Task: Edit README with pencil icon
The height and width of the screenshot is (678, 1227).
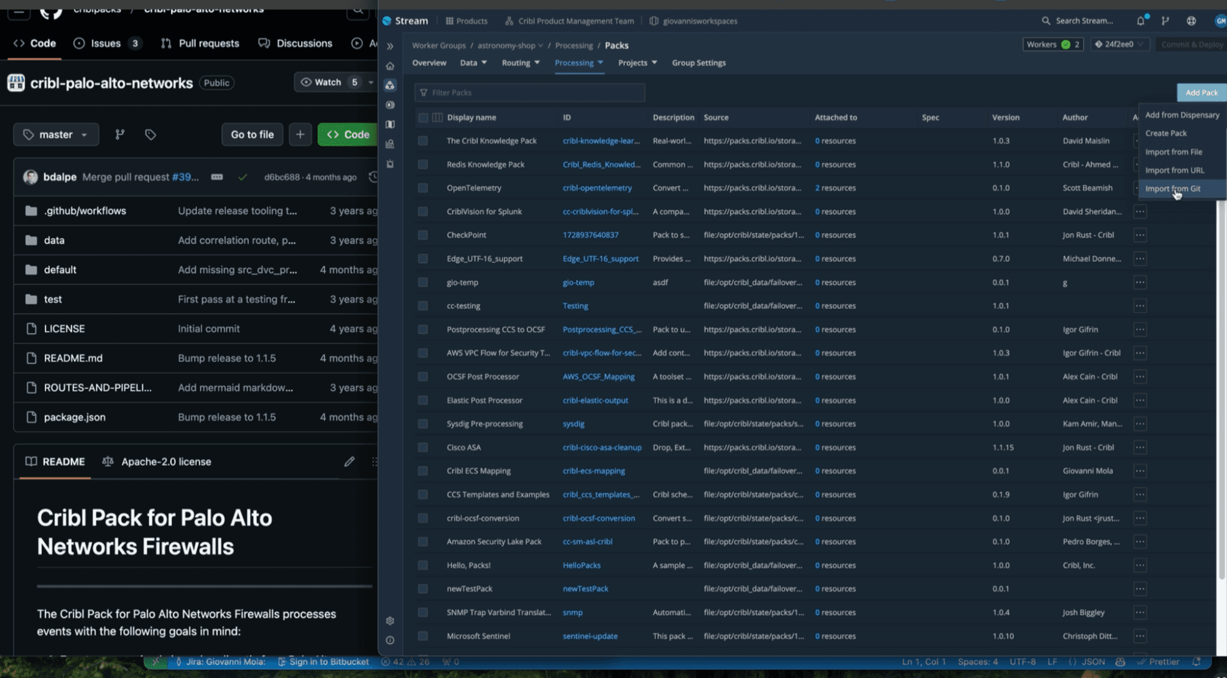Action: pos(350,462)
